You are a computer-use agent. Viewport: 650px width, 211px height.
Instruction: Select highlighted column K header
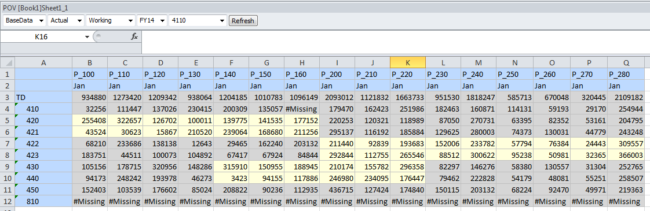(408, 63)
